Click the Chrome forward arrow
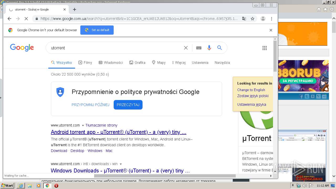 pyautogui.click(x=18, y=19)
